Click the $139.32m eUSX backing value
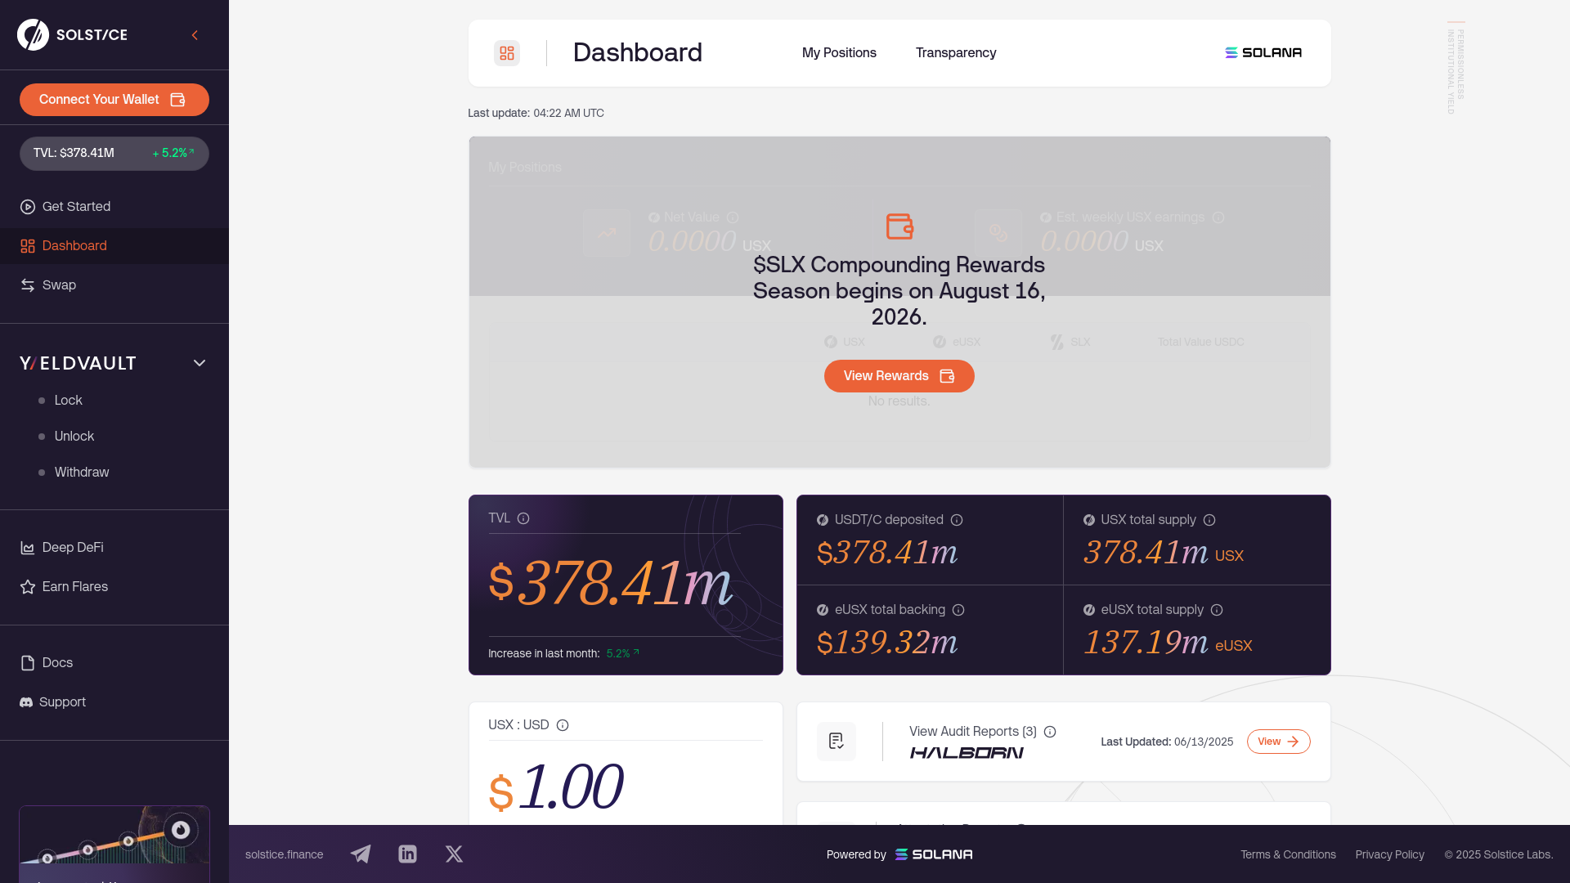Viewport: 1570px width, 883px height. coord(887,643)
